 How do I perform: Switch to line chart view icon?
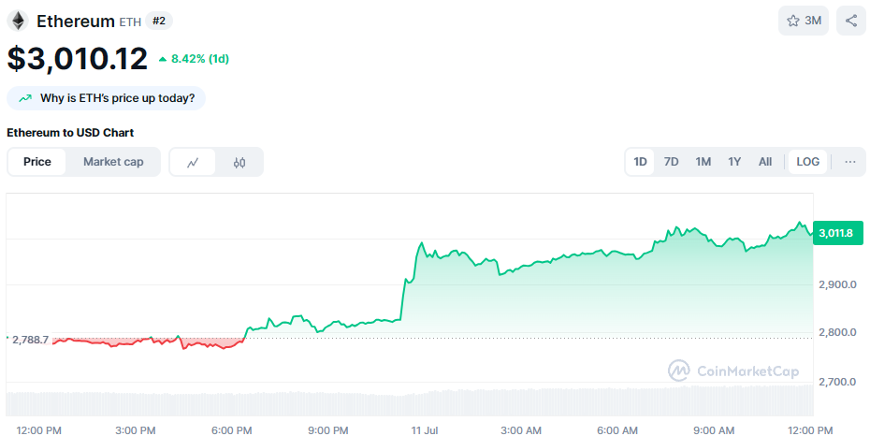(x=193, y=162)
